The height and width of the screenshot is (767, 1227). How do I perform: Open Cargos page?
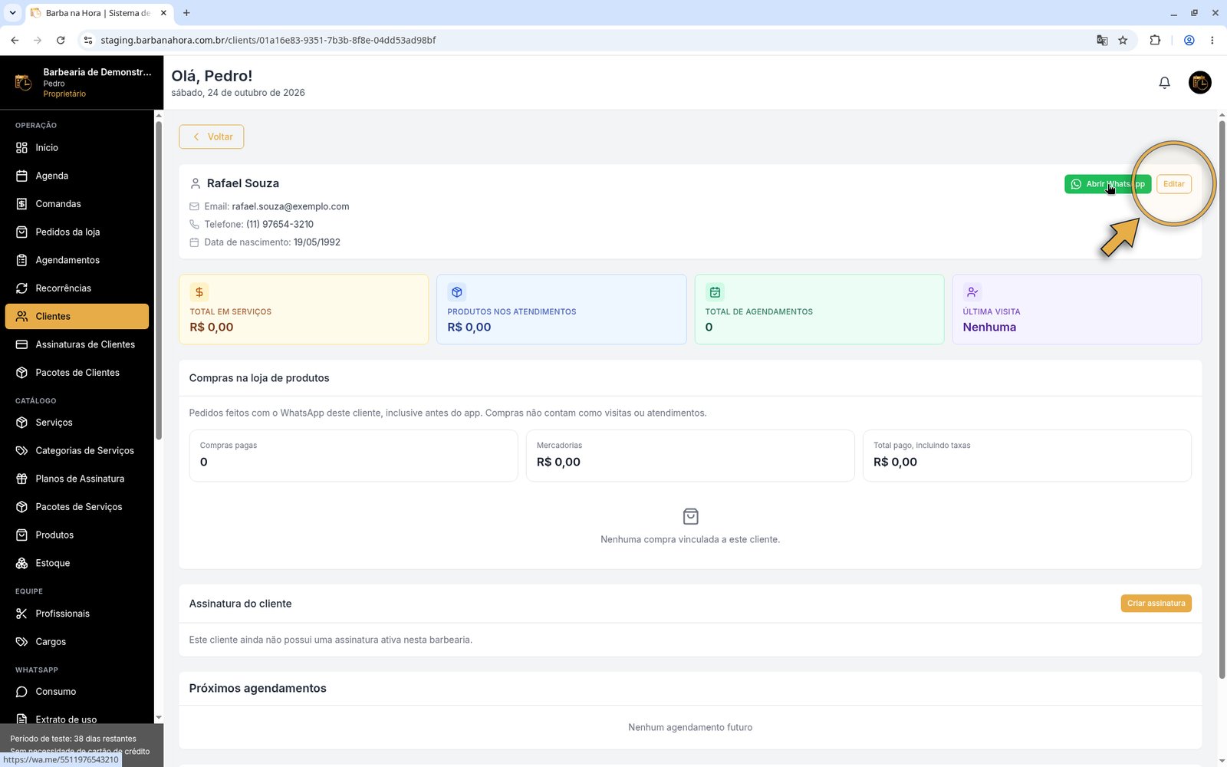(x=77, y=641)
